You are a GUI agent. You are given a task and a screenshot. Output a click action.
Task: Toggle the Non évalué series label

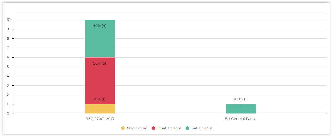pyautogui.click(x=137, y=128)
